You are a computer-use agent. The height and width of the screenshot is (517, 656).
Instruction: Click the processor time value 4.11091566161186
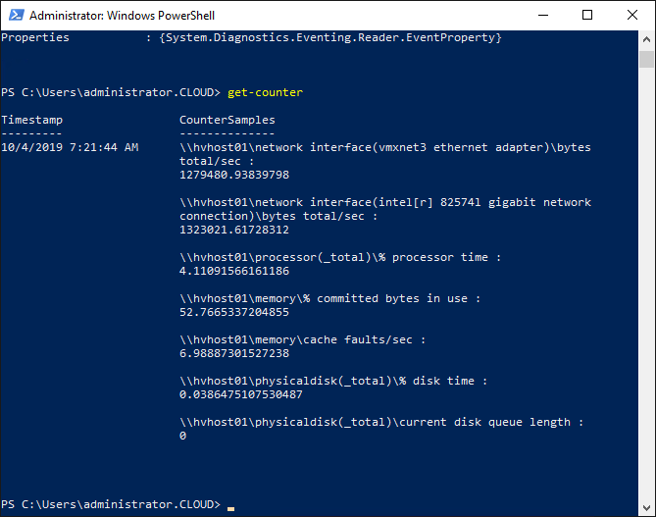234,271
